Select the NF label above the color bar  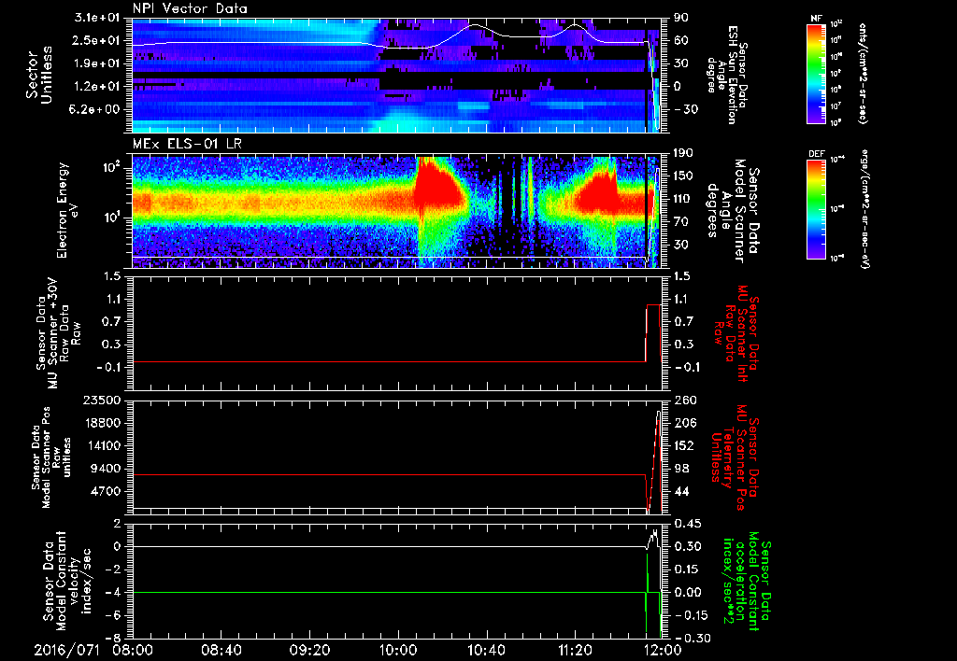click(x=817, y=19)
